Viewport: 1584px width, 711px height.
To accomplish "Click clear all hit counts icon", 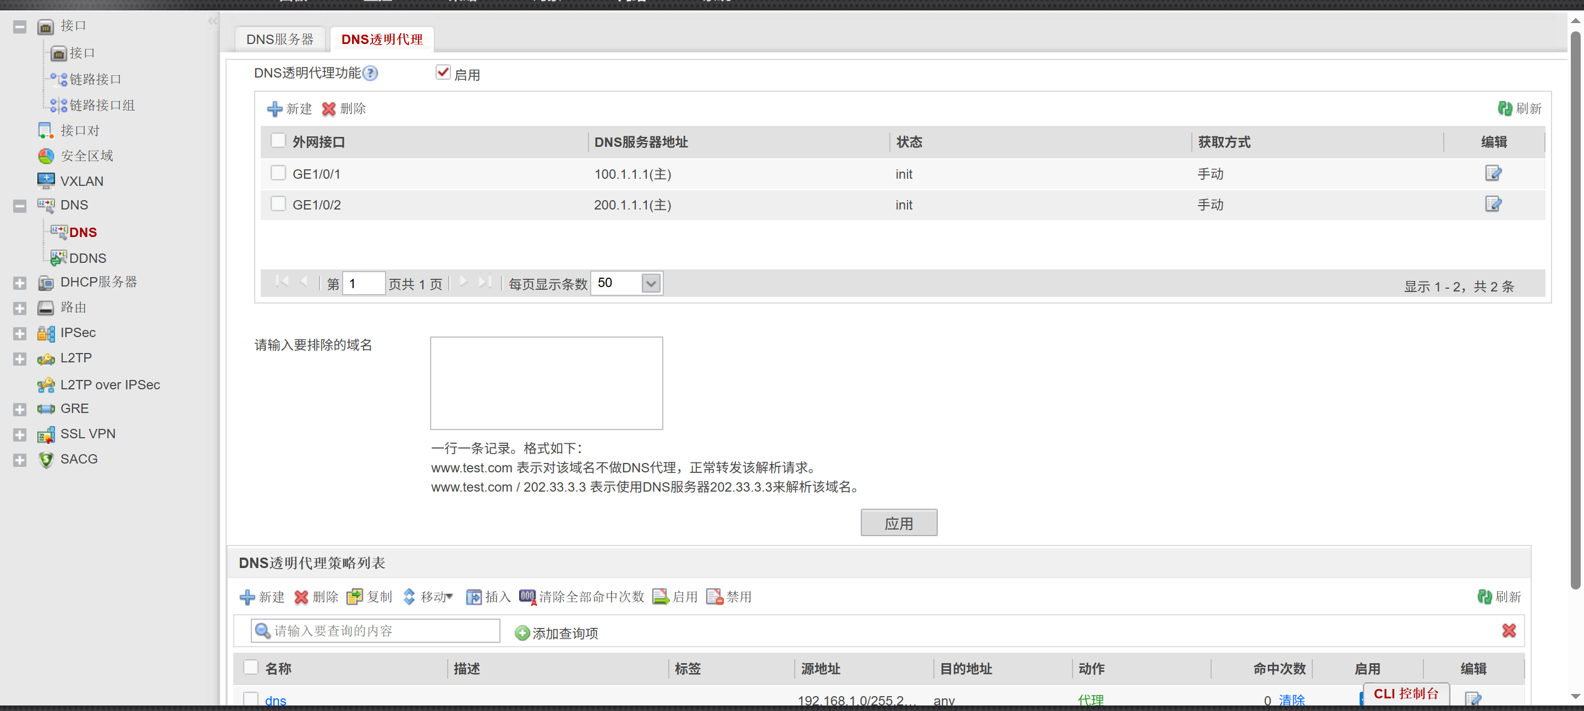I will point(527,597).
